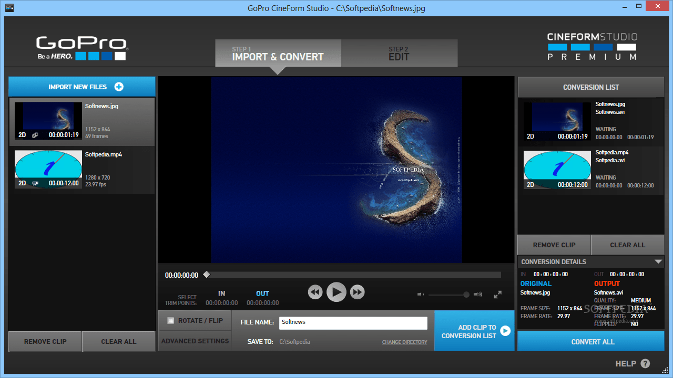Open the Conversion Details dropdown arrow
Screen dimensions: 673x378
tap(658, 261)
